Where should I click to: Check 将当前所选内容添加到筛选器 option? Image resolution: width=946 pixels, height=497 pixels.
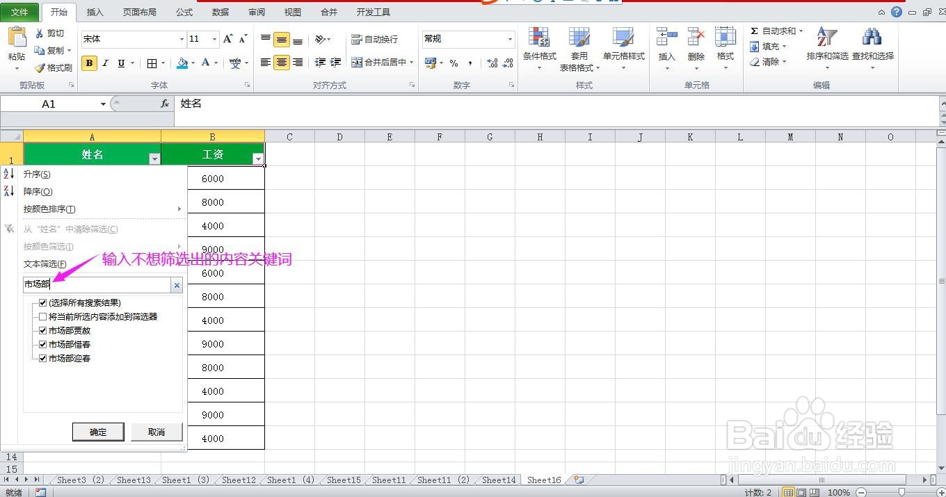[43, 316]
